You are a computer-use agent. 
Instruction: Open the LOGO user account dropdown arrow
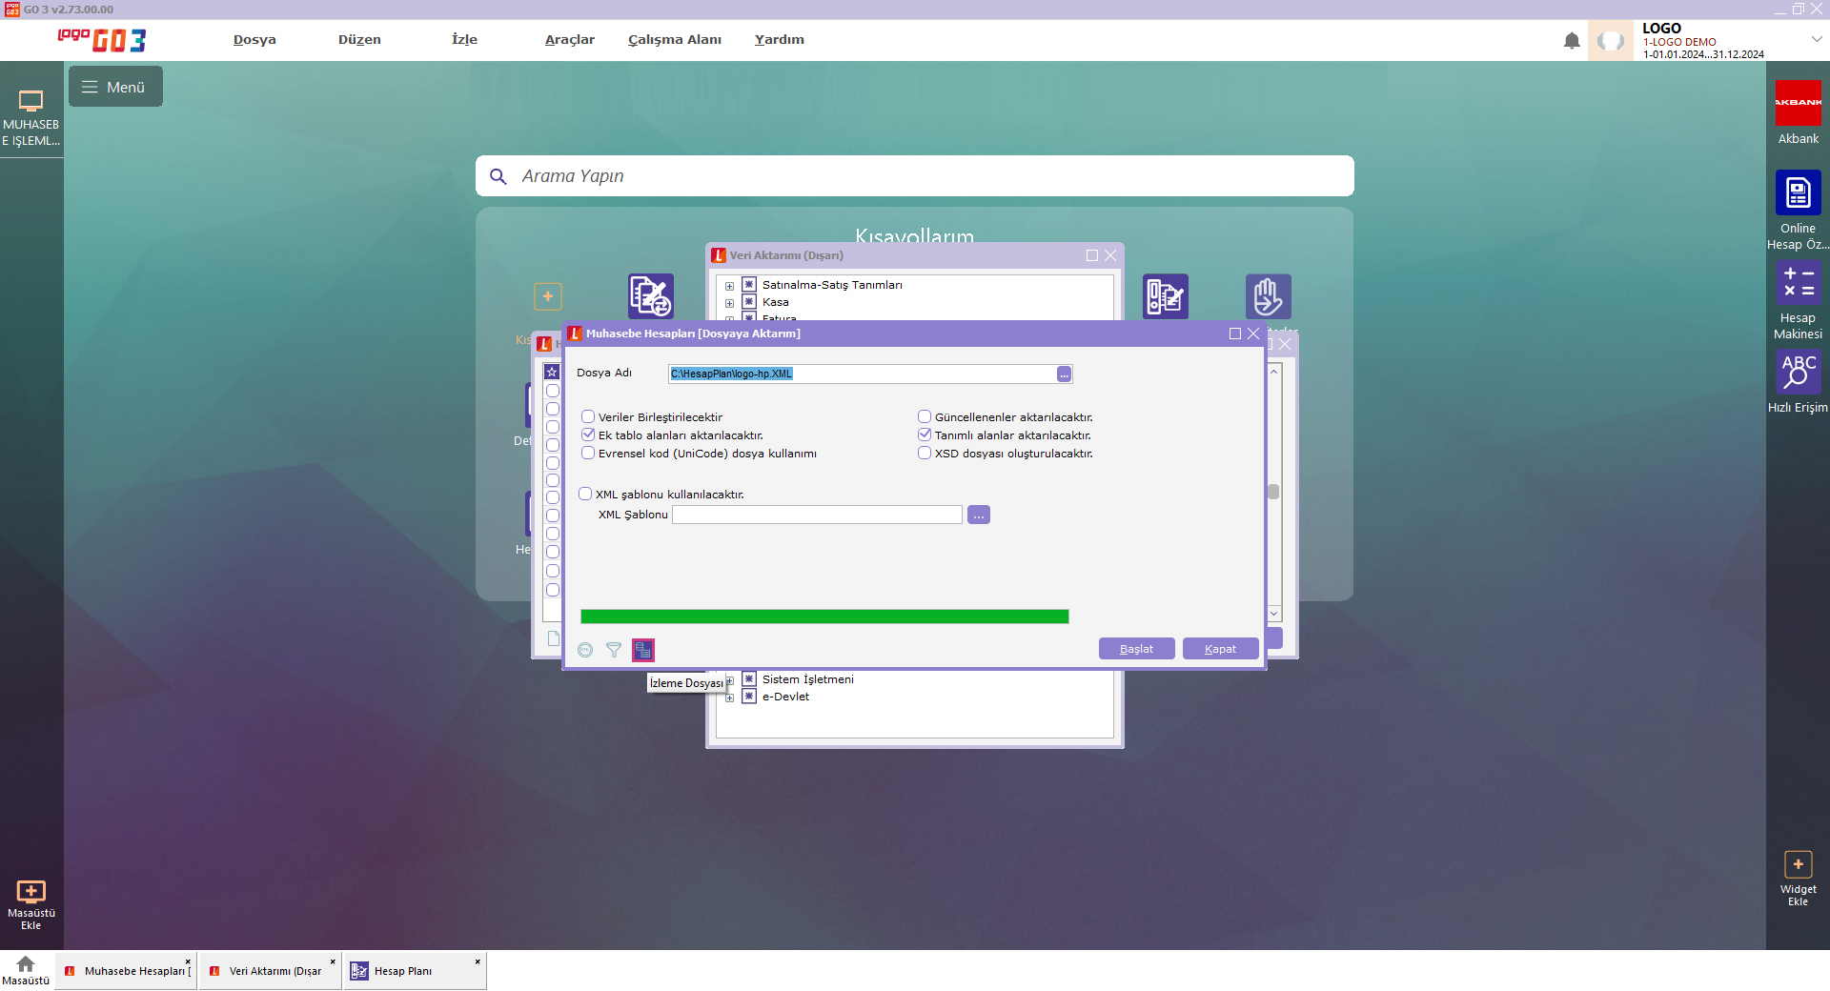[x=1817, y=40]
